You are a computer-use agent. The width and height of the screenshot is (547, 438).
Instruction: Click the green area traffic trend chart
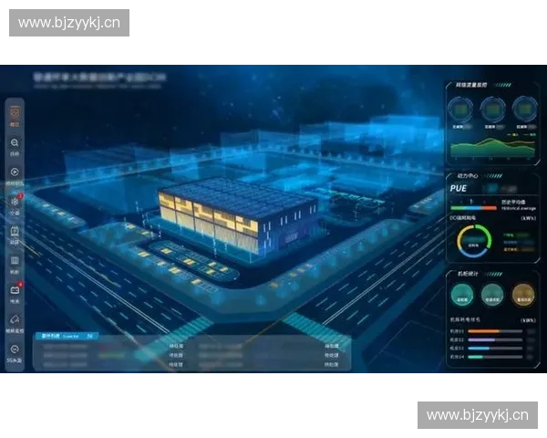[x=492, y=148]
